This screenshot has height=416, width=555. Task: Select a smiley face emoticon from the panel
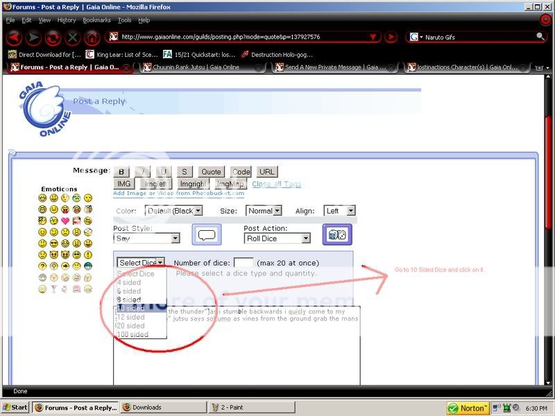[x=42, y=197]
